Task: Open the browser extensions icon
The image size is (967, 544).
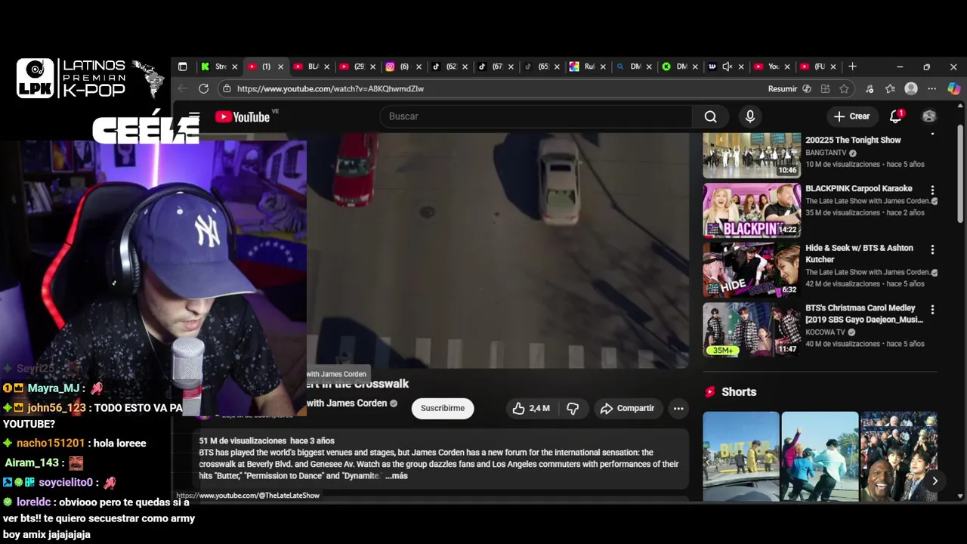Action: (x=870, y=88)
